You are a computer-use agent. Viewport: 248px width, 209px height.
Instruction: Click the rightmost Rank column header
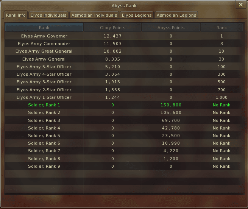click(221, 28)
